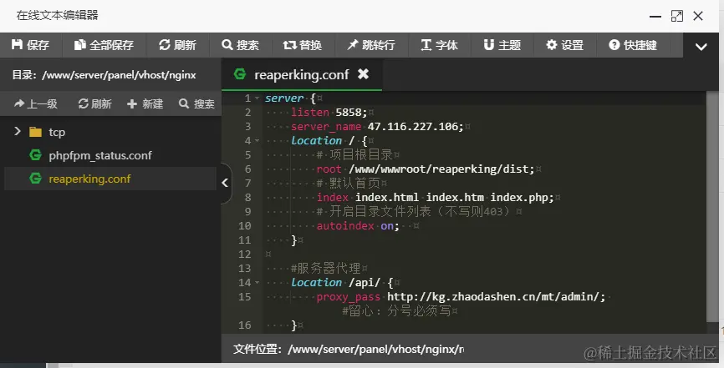Search files in sidebar with 搜索
This screenshot has width=724, height=368.
pyautogui.click(x=196, y=103)
